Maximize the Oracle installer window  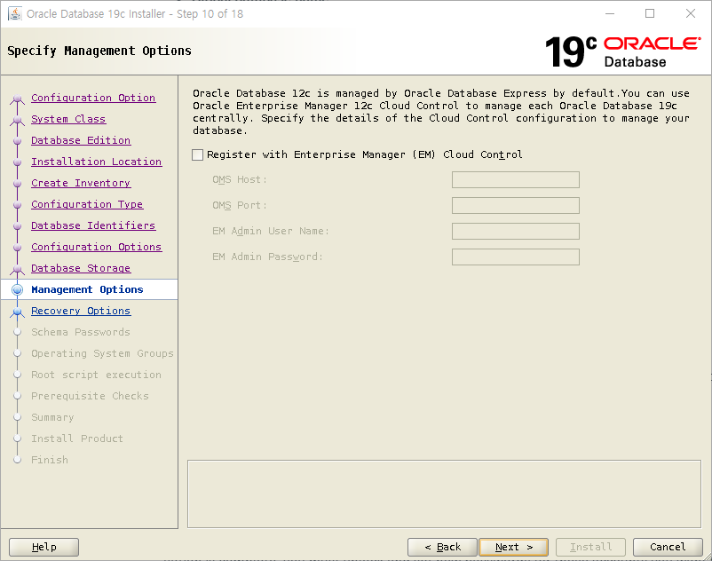tap(650, 13)
